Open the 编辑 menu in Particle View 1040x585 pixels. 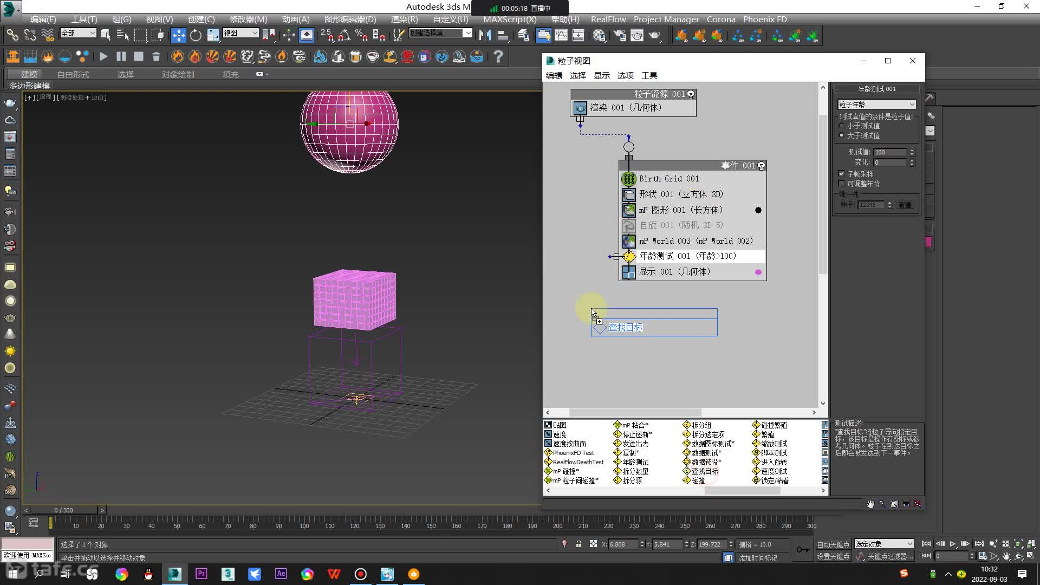coord(554,76)
